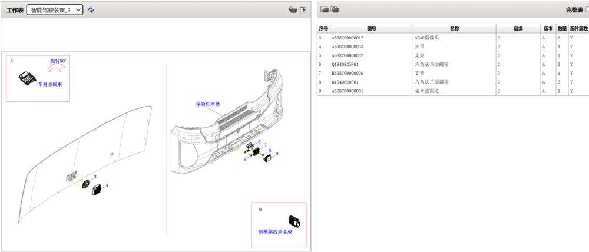
Task: Click the 名称 column header
Action: pyautogui.click(x=455, y=28)
